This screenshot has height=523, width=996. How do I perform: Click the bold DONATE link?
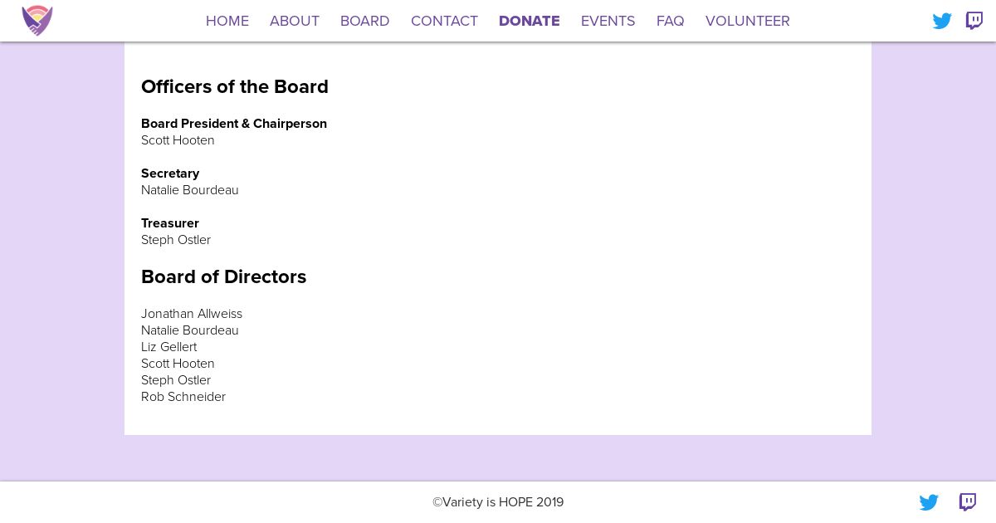(530, 21)
